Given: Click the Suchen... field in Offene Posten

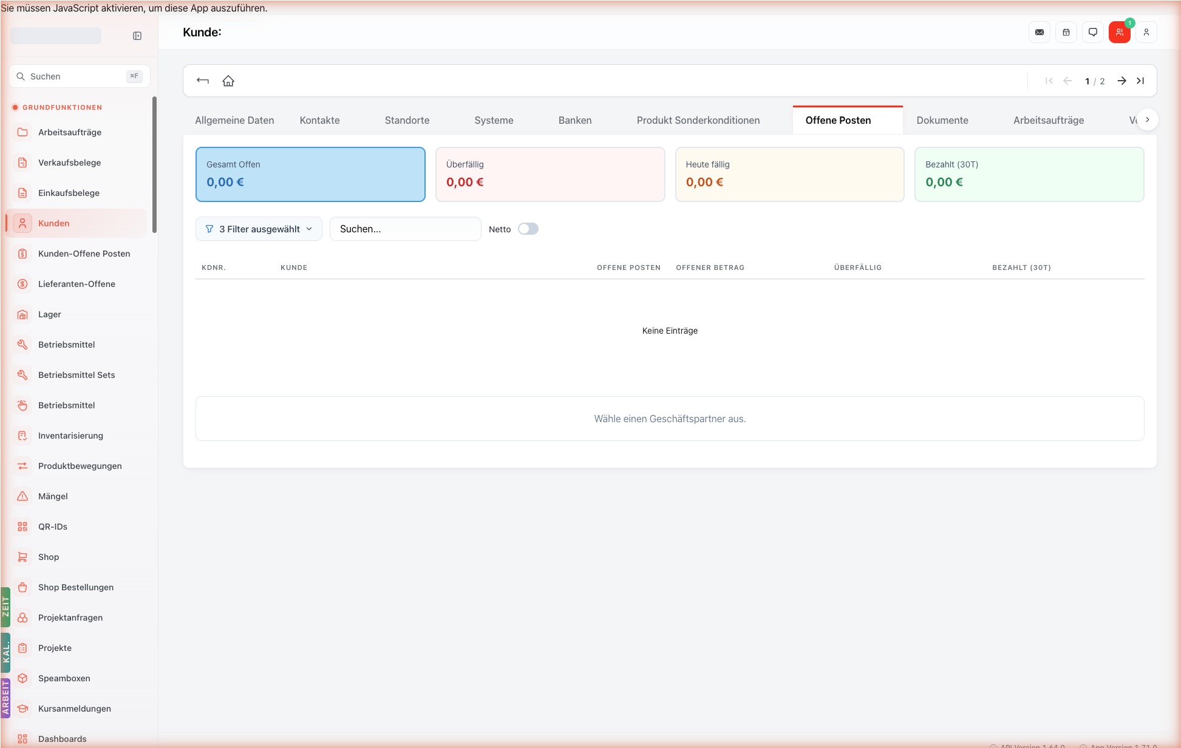Looking at the screenshot, I should [x=405, y=229].
